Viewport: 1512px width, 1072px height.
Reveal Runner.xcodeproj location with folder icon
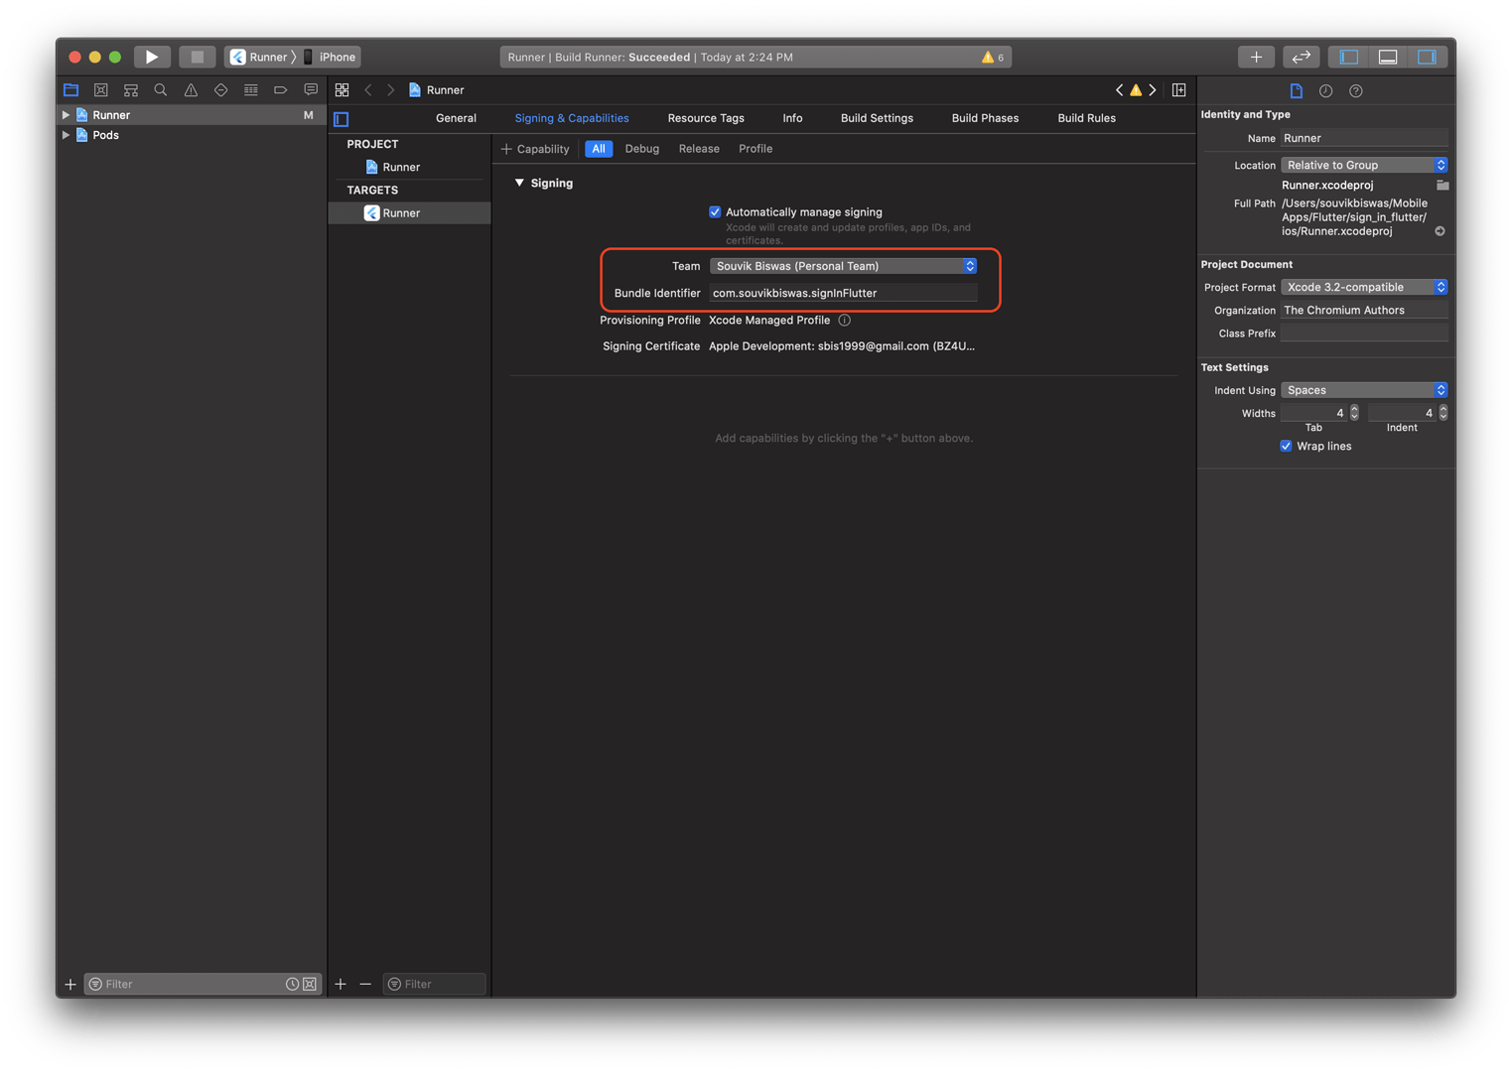(1443, 186)
